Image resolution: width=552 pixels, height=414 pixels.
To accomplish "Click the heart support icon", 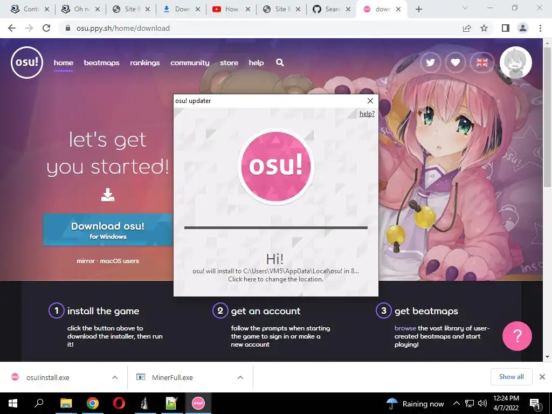I will [x=455, y=63].
